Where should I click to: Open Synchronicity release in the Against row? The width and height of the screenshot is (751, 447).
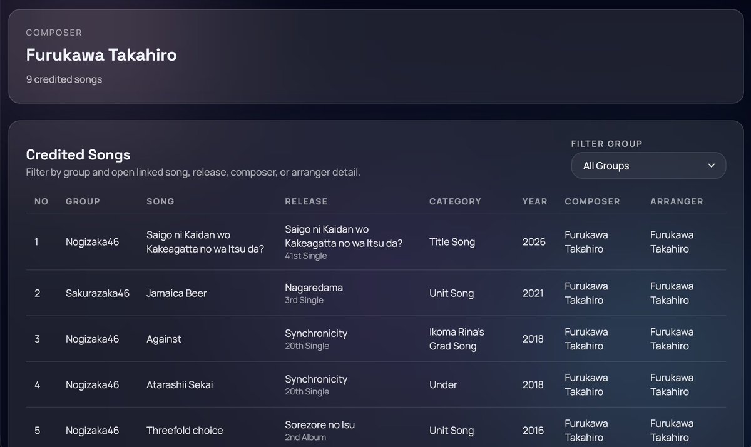click(316, 333)
